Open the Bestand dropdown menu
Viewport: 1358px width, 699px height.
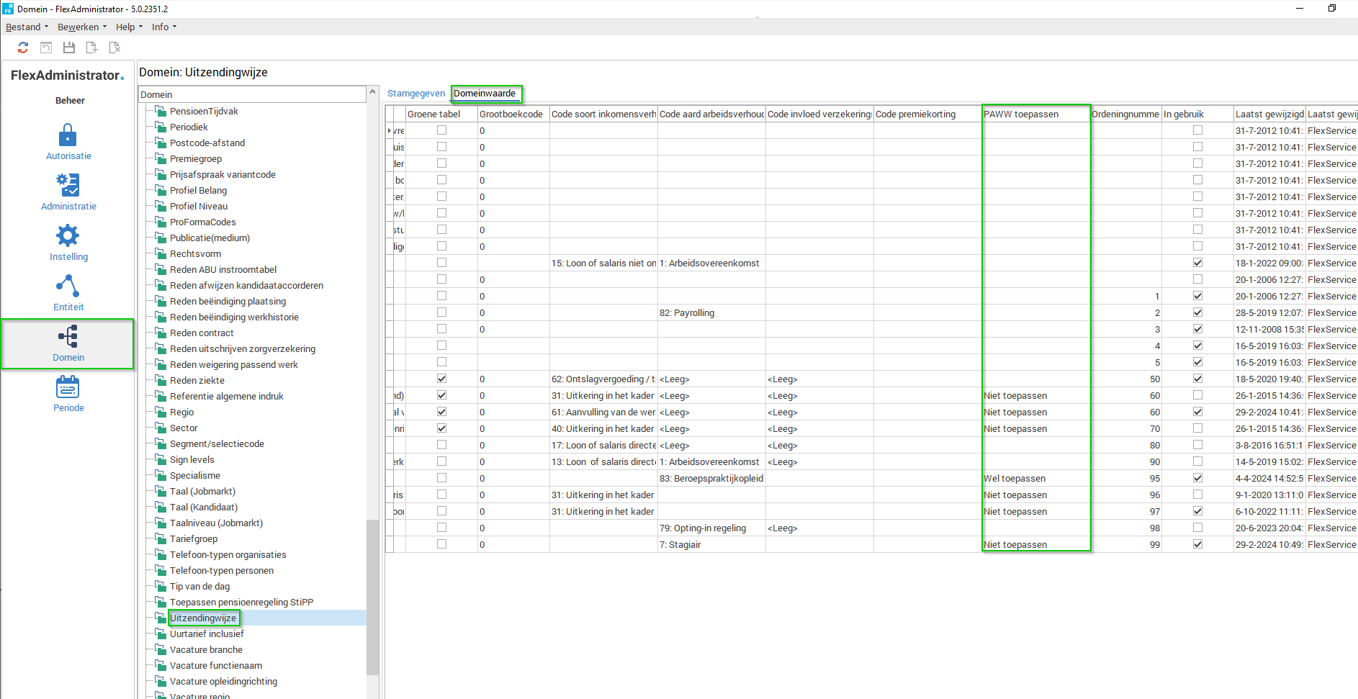coord(27,27)
